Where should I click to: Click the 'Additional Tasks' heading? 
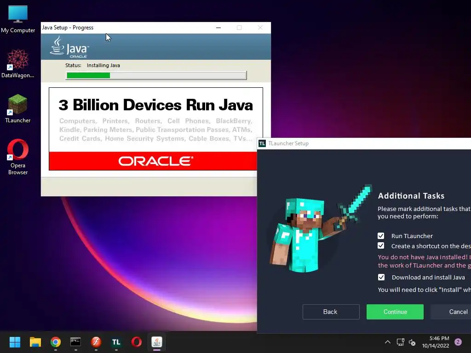411,196
